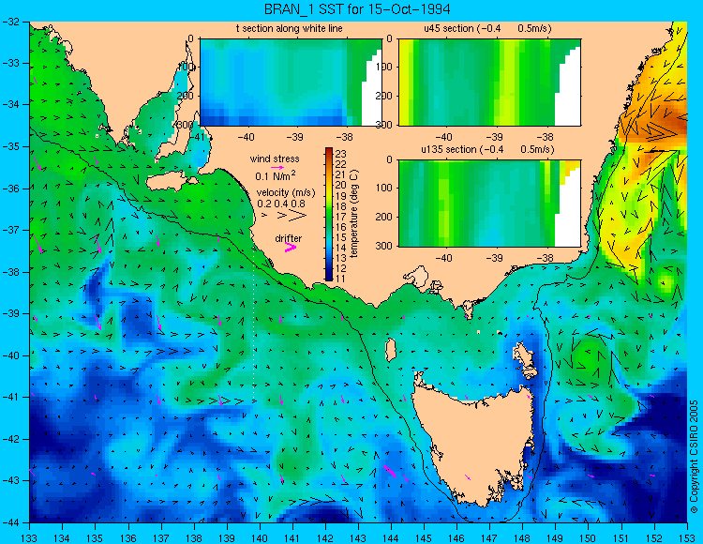The width and height of the screenshot is (703, 544).
Task: Click Kangaroo Island near 137 longitude
Action: click(x=168, y=182)
